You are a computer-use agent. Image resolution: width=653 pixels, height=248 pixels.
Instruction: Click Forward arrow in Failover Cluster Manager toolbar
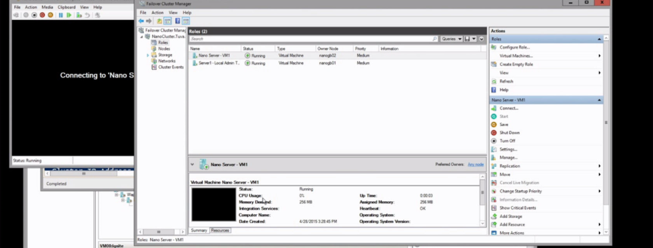click(149, 21)
